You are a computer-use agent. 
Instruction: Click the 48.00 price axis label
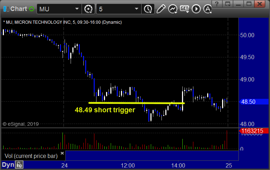click(247, 124)
